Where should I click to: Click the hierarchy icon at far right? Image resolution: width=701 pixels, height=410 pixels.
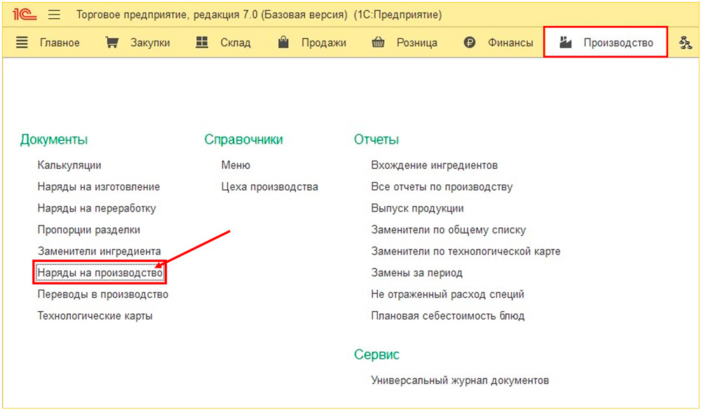[685, 43]
